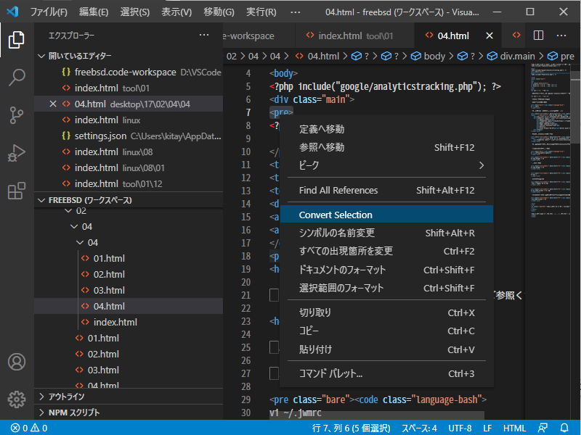Select 定義へ移動 in the context menu
Viewport: 581px width, 435px height.
pyautogui.click(x=386, y=129)
